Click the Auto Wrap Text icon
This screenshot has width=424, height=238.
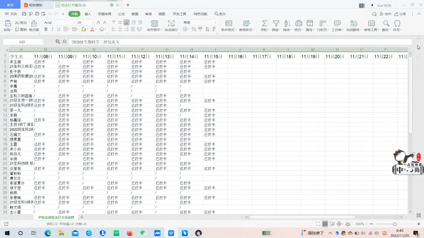pyautogui.click(x=171, y=24)
